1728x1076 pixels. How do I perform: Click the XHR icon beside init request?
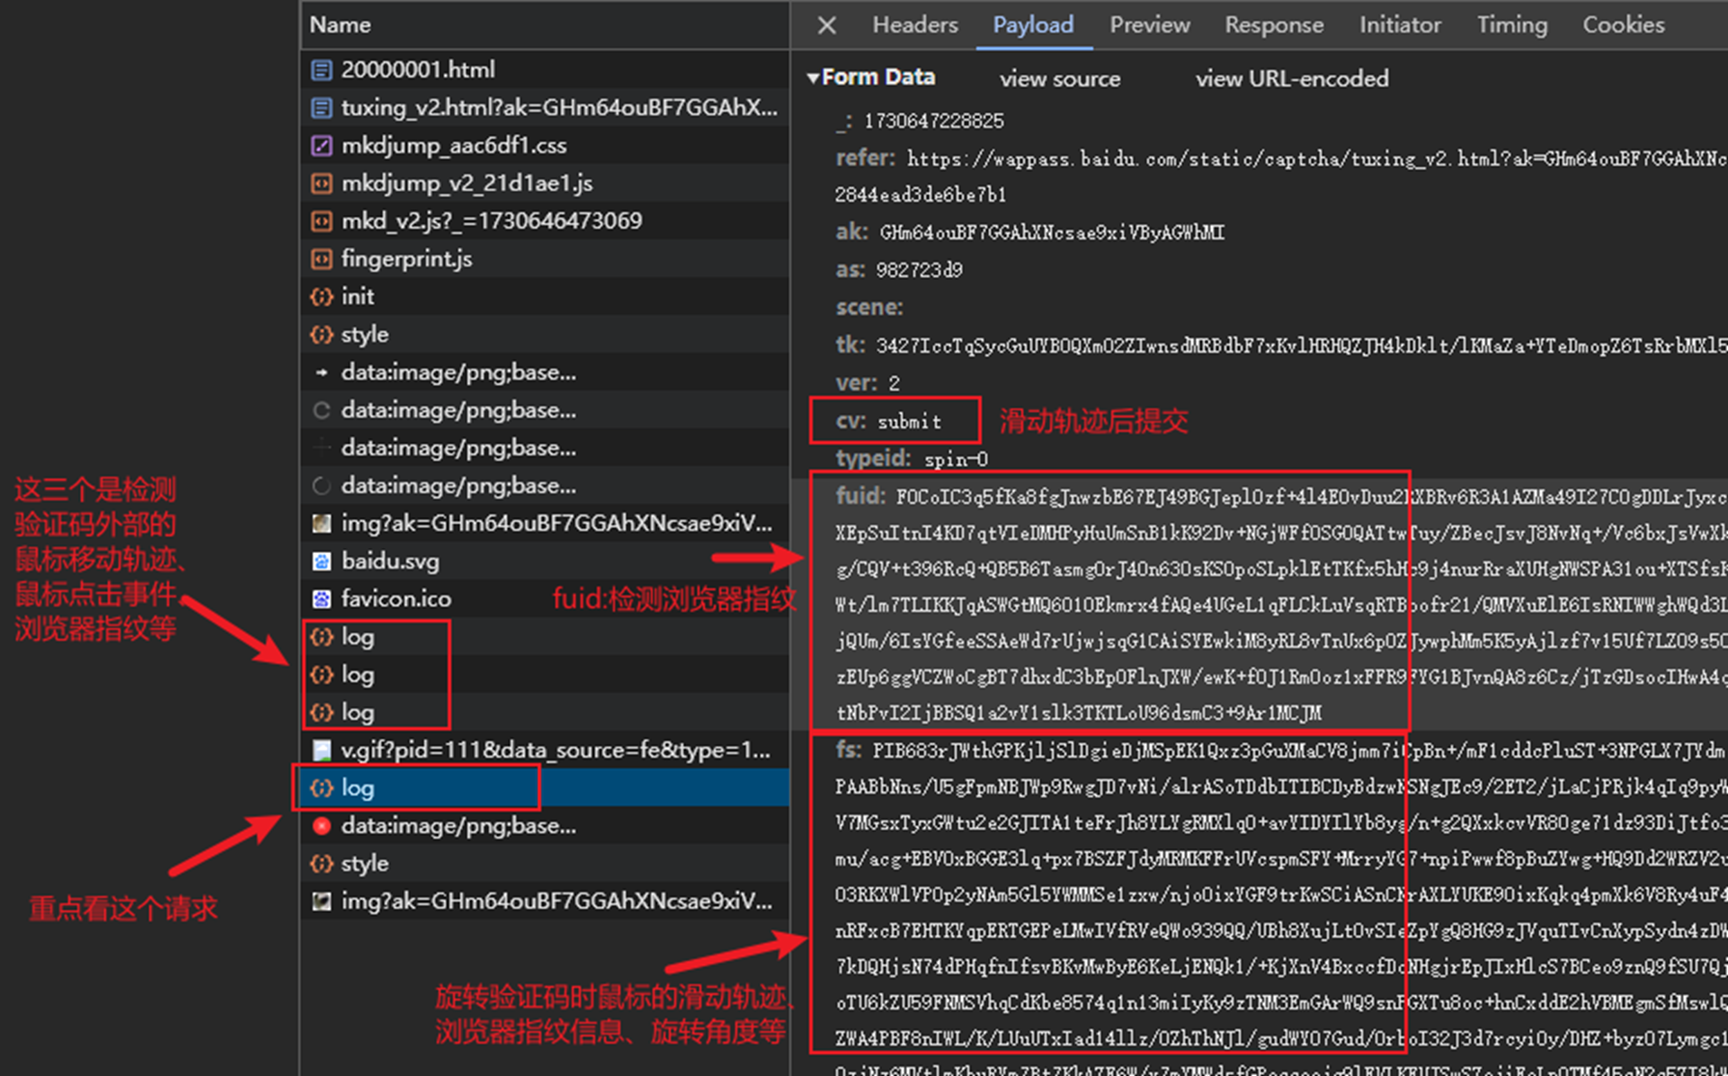click(x=321, y=296)
